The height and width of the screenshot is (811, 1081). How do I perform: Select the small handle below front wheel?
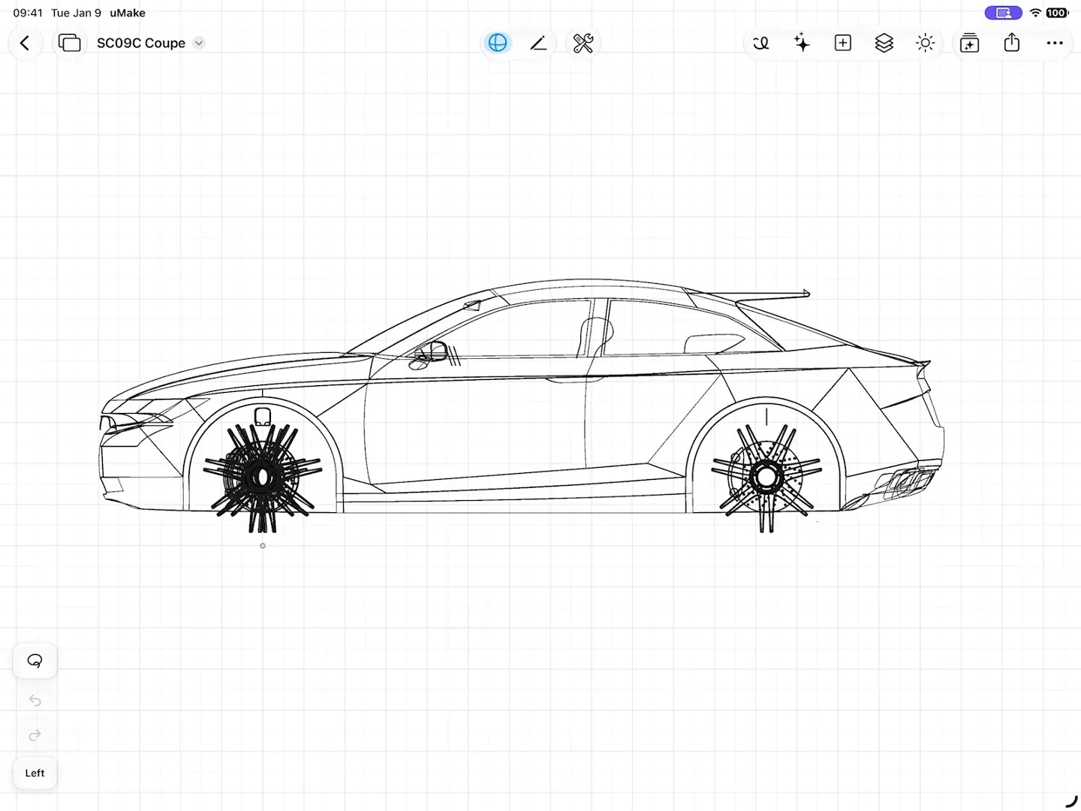click(263, 546)
